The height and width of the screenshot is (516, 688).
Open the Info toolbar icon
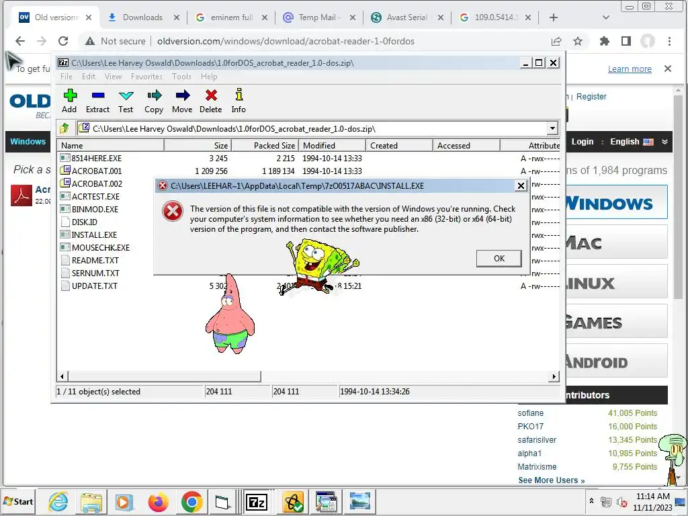239,101
